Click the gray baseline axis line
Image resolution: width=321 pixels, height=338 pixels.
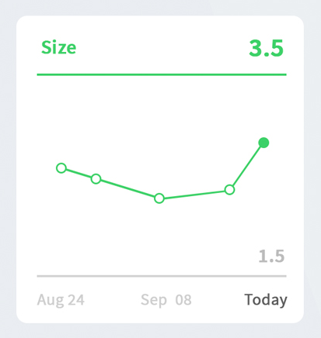162,276
